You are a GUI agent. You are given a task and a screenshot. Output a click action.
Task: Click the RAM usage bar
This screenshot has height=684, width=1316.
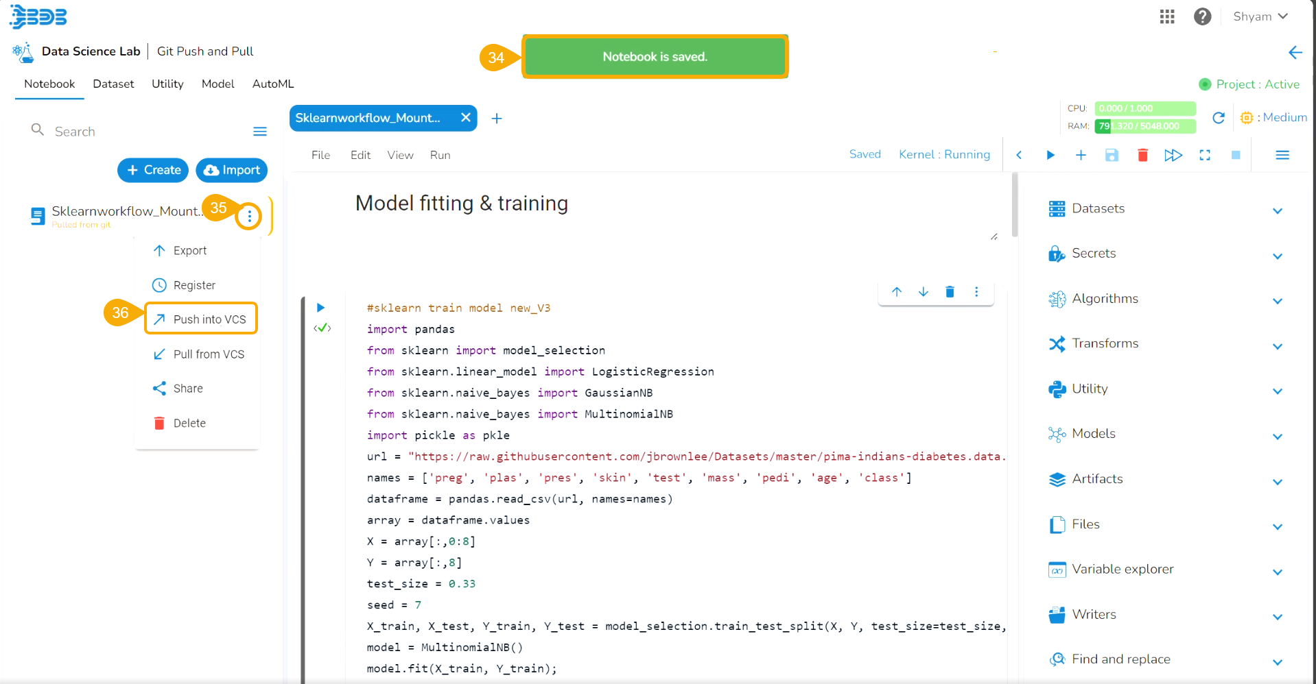click(x=1145, y=126)
